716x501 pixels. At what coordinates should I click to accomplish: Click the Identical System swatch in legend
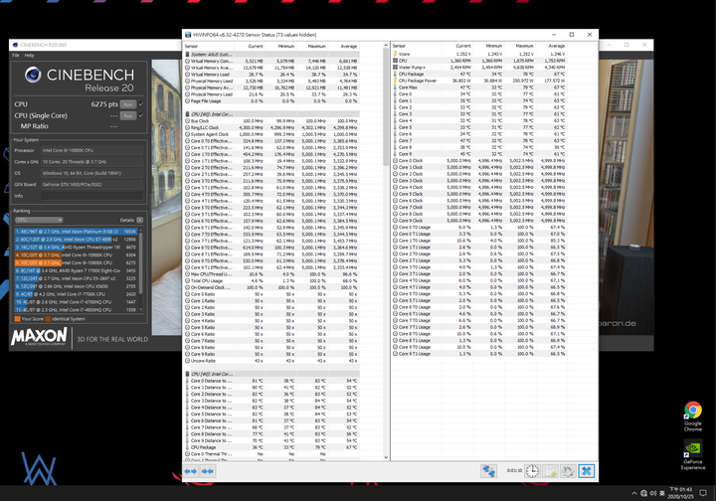click(x=48, y=319)
